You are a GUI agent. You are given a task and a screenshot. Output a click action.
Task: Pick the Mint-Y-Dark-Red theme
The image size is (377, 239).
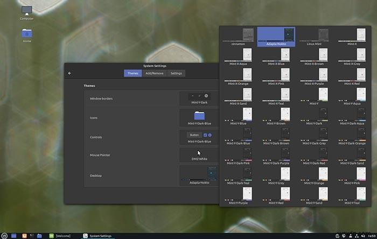tap(314, 156)
